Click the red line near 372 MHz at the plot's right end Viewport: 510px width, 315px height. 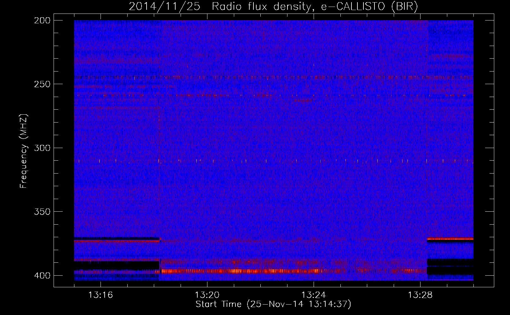pyautogui.click(x=450, y=239)
